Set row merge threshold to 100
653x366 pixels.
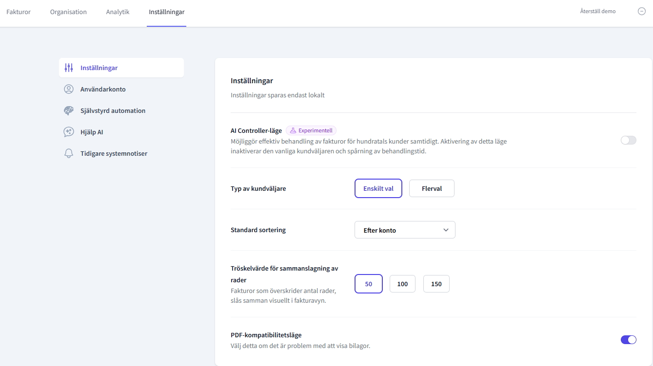402,284
